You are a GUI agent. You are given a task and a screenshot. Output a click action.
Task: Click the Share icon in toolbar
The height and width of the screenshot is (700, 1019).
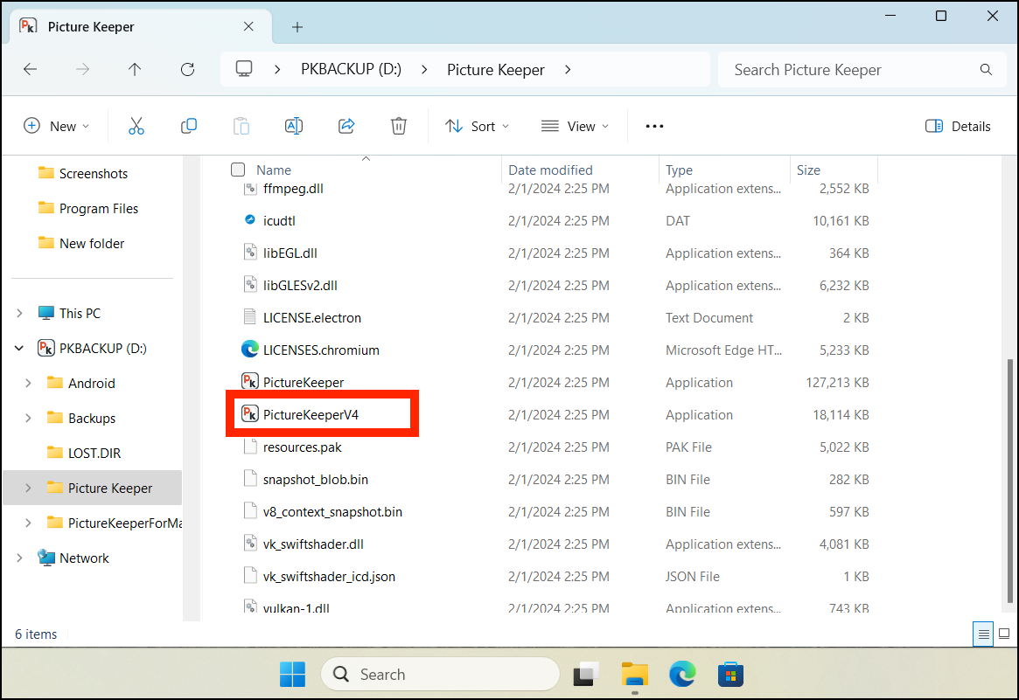(x=346, y=126)
